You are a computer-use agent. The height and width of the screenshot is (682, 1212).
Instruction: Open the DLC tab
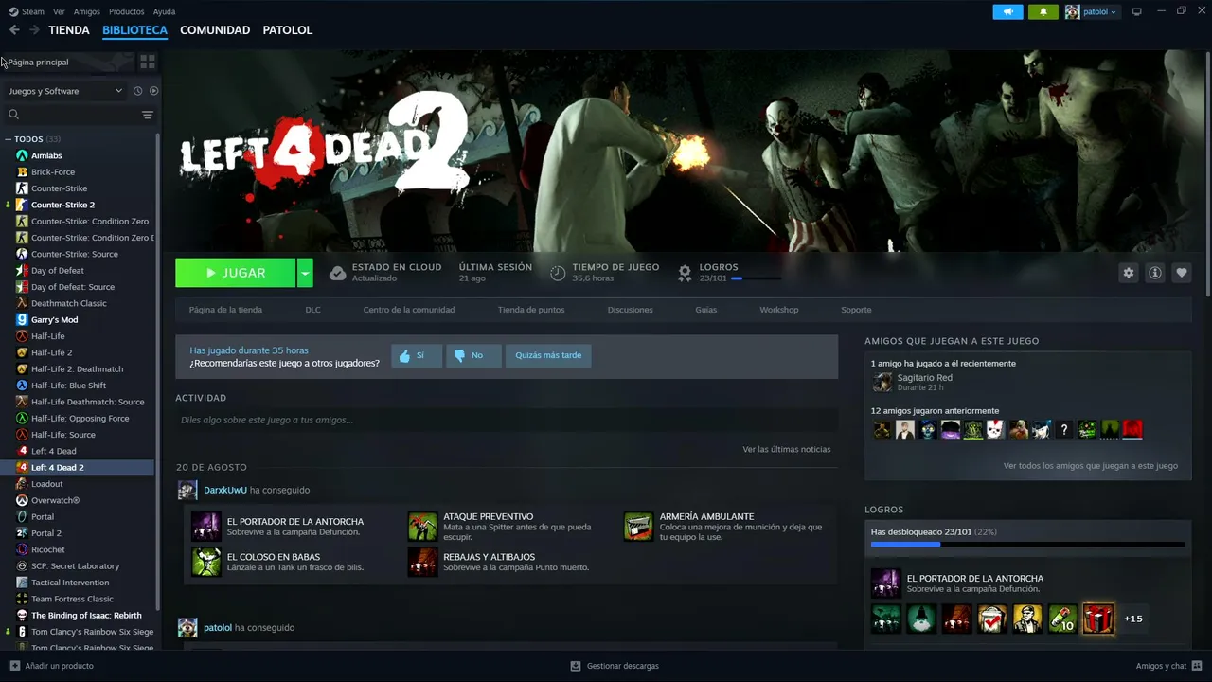(x=312, y=310)
